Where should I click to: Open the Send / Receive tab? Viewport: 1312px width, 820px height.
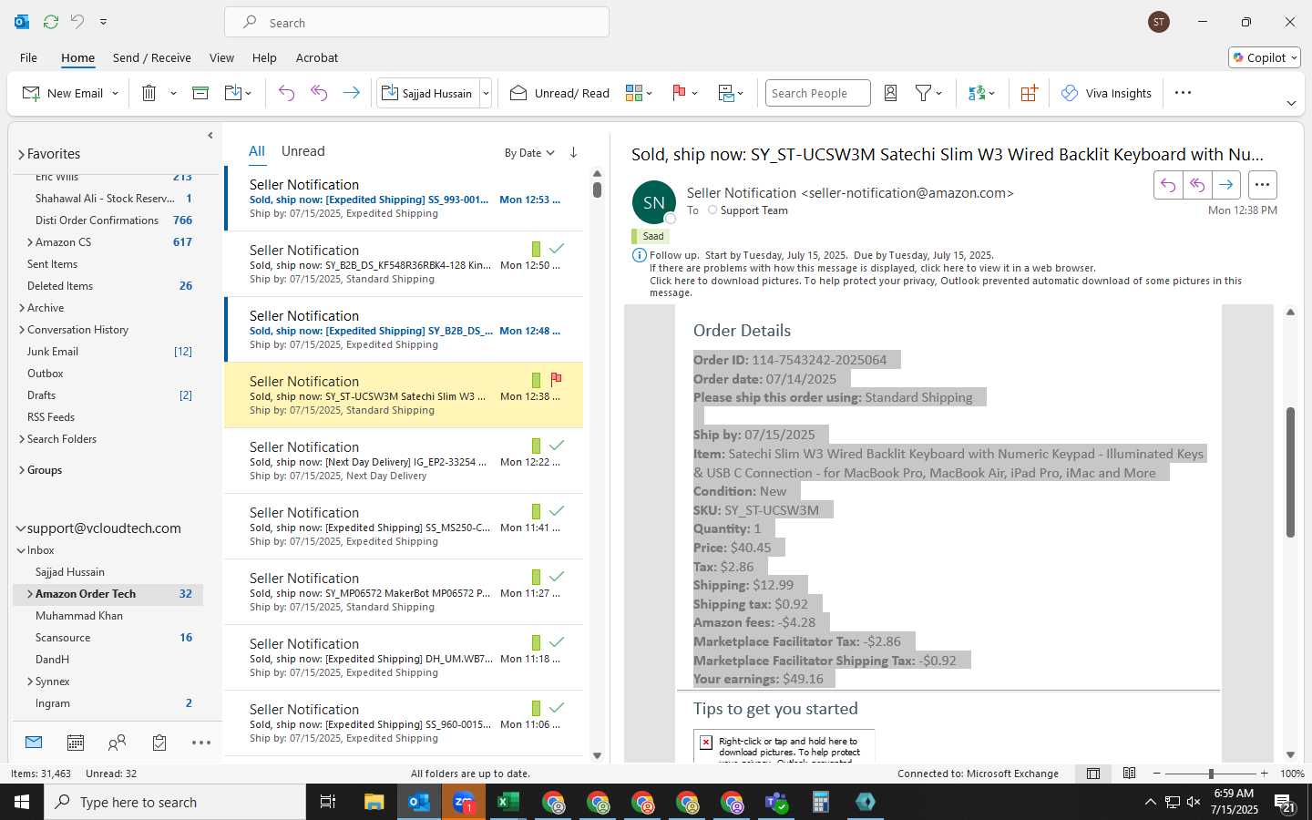click(152, 57)
